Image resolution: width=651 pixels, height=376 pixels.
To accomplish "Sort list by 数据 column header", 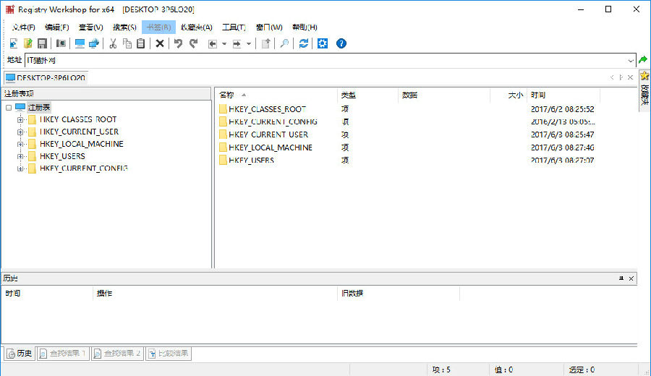I will pyautogui.click(x=444, y=95).
